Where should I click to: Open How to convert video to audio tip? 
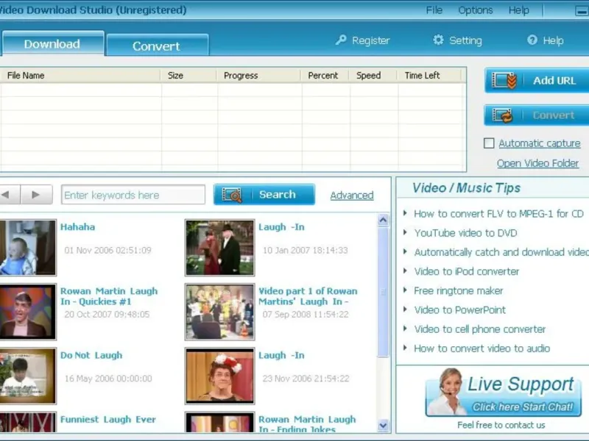482,348
